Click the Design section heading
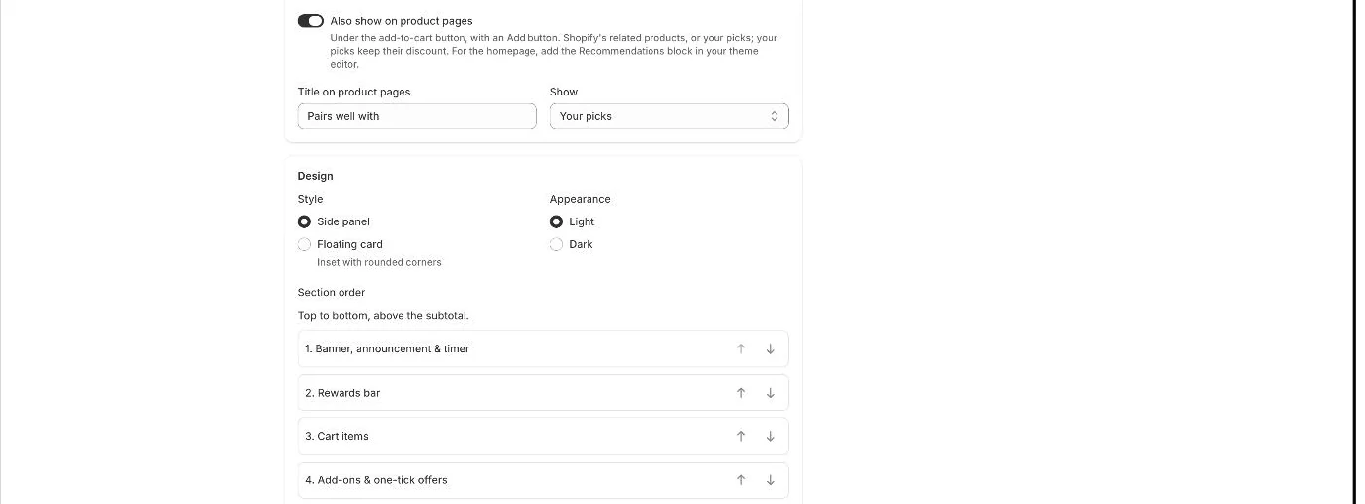This screenshot has width=1365, height=504. 315,176
